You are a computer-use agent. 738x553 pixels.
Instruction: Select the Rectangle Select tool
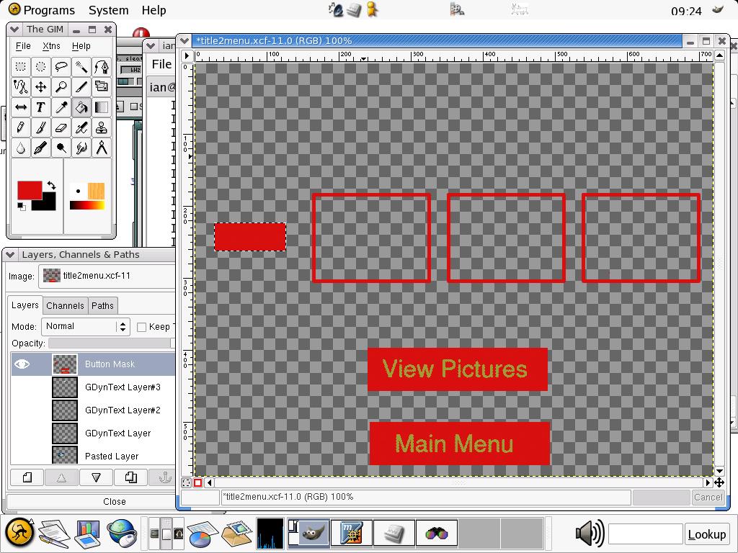pos(21,67)
